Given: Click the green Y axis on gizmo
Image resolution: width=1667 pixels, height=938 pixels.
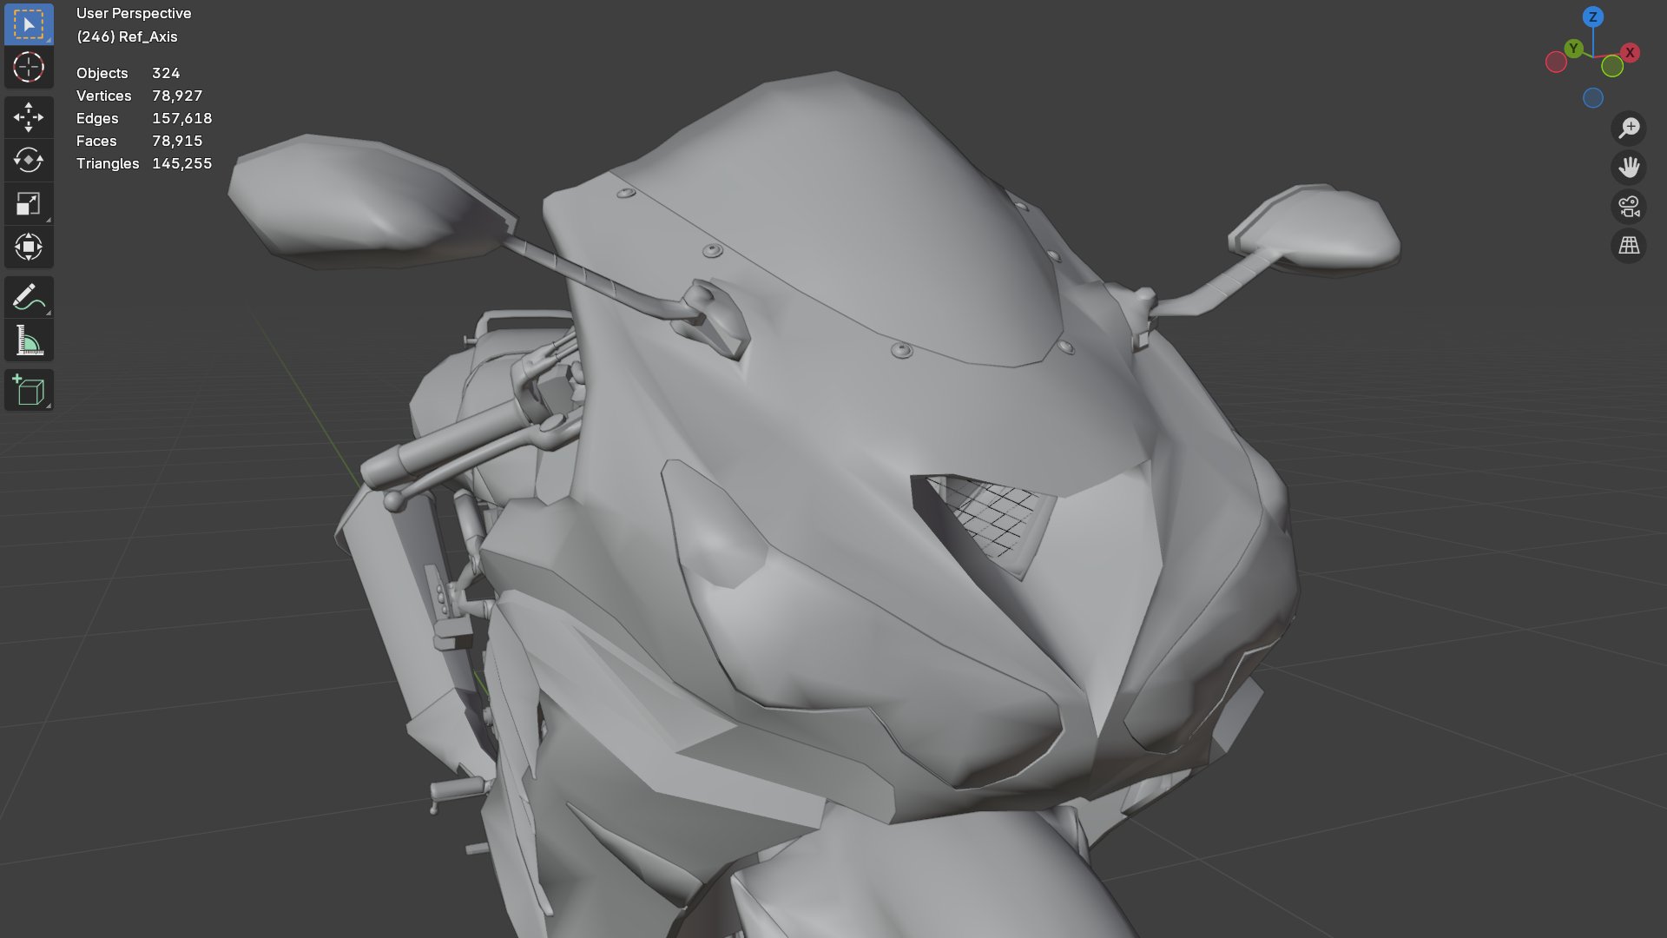Looking at the screenshot, I should [1573, 49].
